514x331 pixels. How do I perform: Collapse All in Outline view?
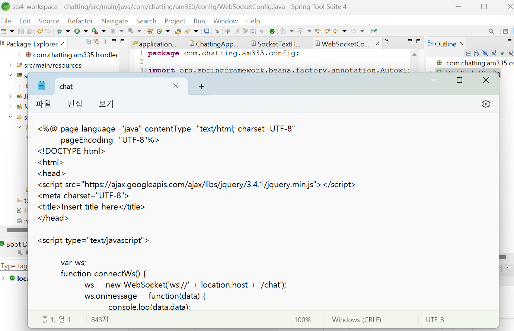pyautogui.click(x=468, y=53)
